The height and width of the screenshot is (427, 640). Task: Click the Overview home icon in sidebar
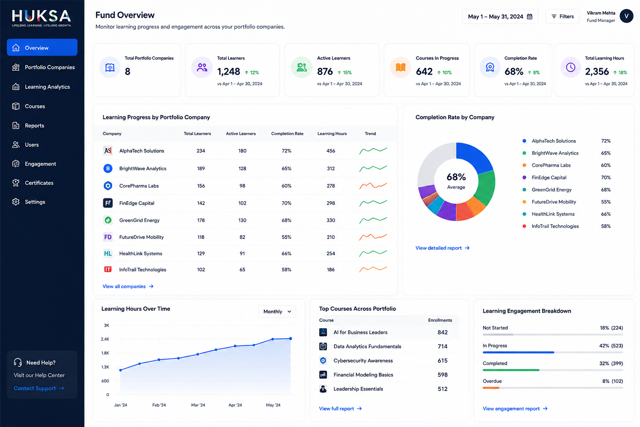click(16, 48)
